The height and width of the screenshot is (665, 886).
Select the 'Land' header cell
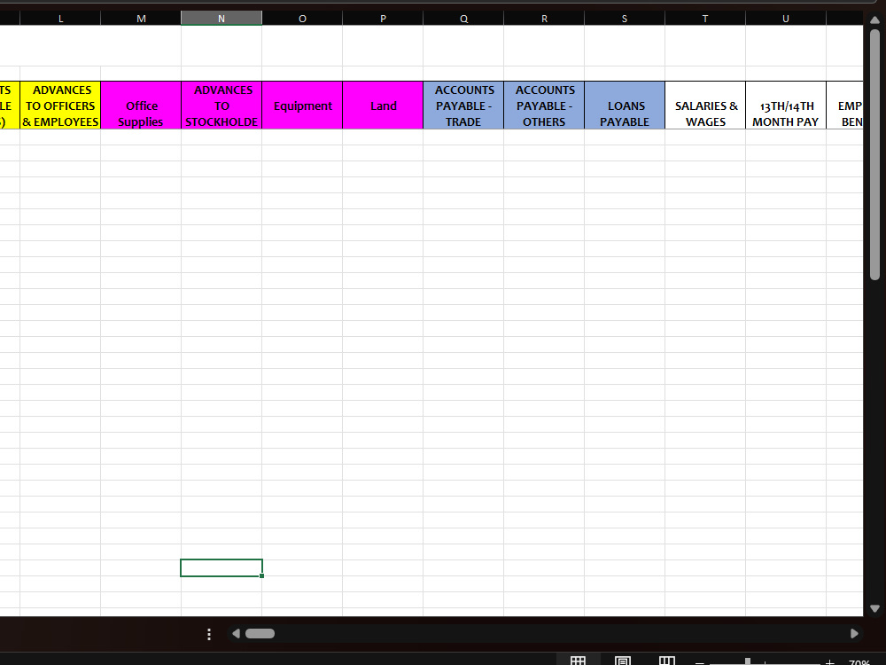click(383, 106)
